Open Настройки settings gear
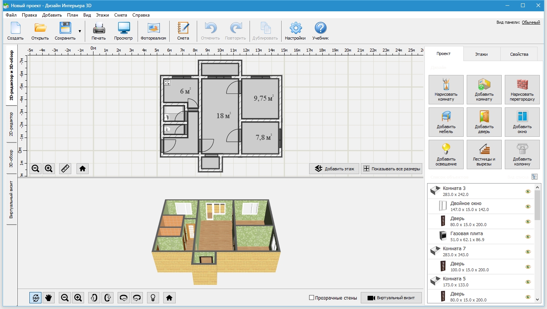This screenshot has width=547, height=309. coord(295,31)
